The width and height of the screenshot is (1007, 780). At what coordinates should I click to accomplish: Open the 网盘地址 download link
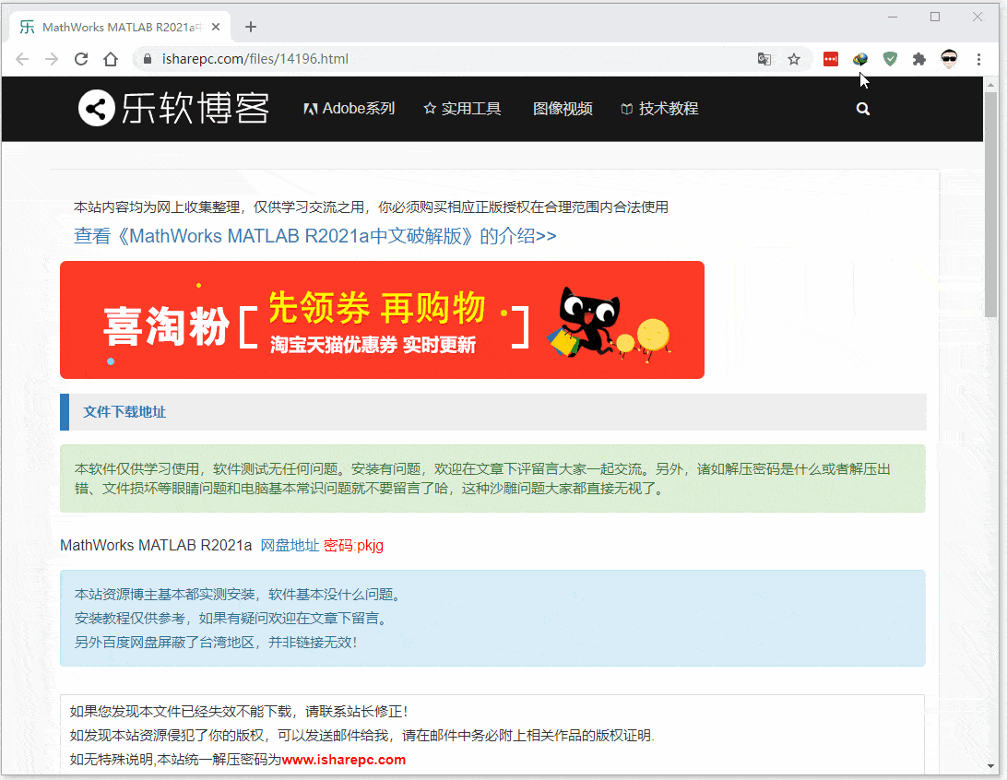pyautogui.click(x=290, y=546)
